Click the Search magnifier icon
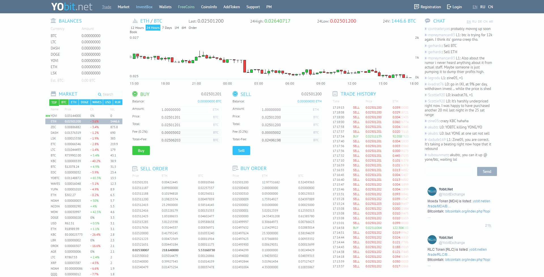This screenshot has height=277, width=544. pos(99,95)
